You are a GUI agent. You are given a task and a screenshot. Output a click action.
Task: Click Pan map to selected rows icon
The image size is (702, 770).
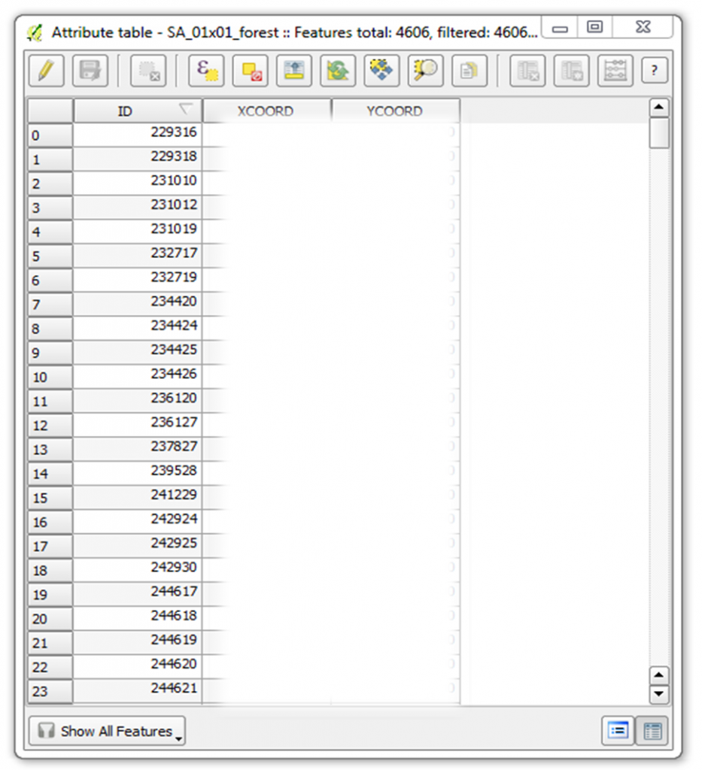[x=381, y=71]
